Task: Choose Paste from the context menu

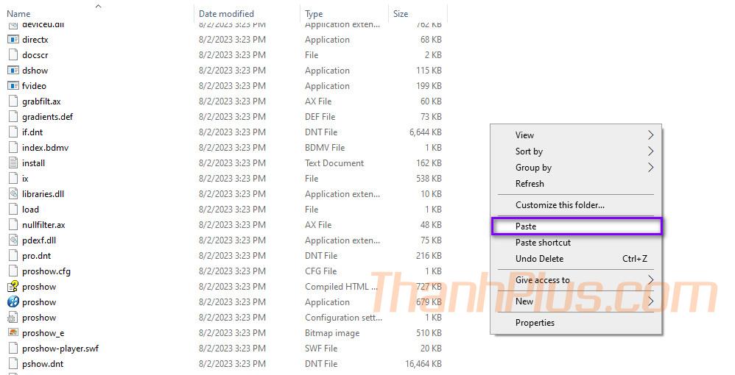Action: (x=526, y=226)
